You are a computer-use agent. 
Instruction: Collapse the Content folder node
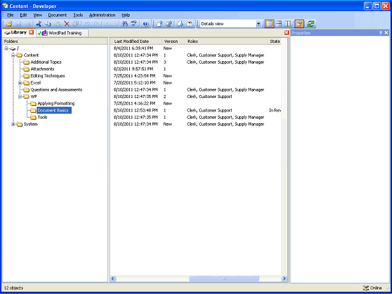(x=13, y=55)
